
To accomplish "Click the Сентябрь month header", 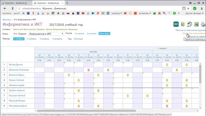I will pos(93,52).
